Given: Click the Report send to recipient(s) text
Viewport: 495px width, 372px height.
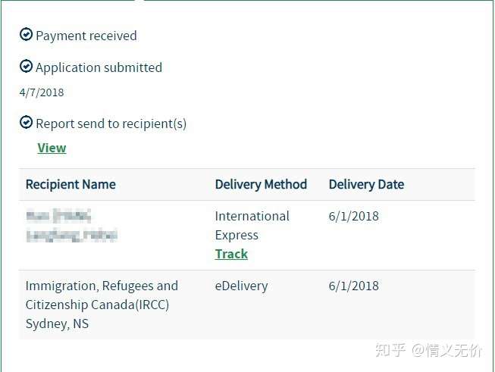Looking at the screenshot, I should pos(111,123).
